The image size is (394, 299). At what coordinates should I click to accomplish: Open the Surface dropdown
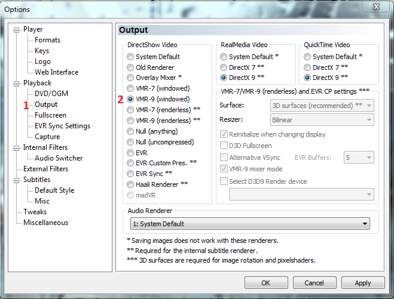[322, 106]
